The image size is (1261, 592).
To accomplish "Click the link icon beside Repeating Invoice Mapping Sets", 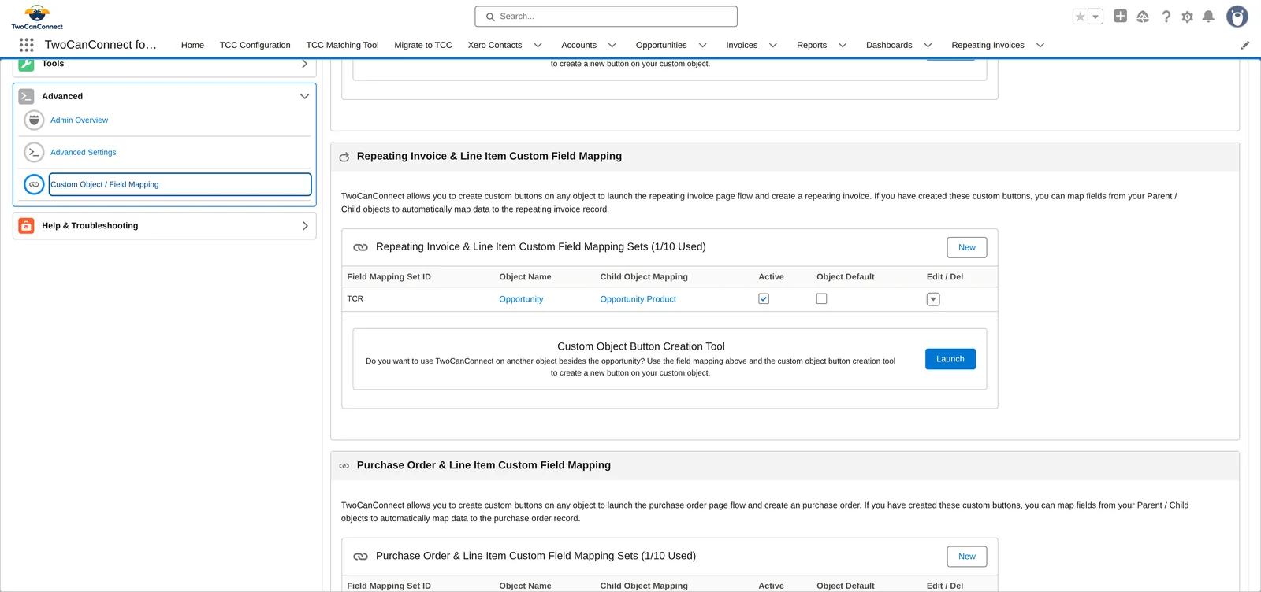I will pyautogui.click(x=360, y=247).
